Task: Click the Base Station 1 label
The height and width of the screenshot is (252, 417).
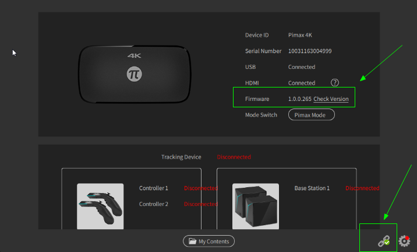Action: [312, 188]
